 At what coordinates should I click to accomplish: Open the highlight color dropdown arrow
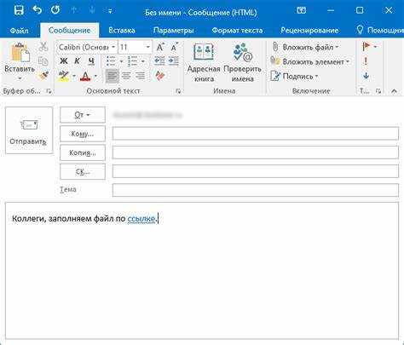(74, 76)
